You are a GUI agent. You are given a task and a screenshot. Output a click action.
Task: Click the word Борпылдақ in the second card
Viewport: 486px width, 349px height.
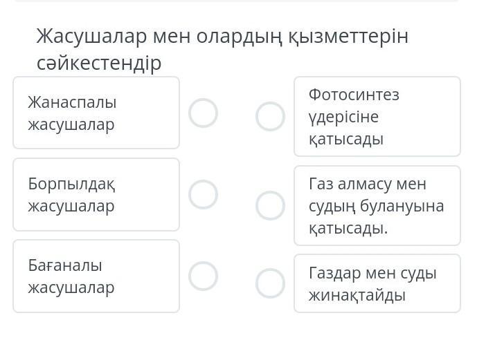point(71,184)
